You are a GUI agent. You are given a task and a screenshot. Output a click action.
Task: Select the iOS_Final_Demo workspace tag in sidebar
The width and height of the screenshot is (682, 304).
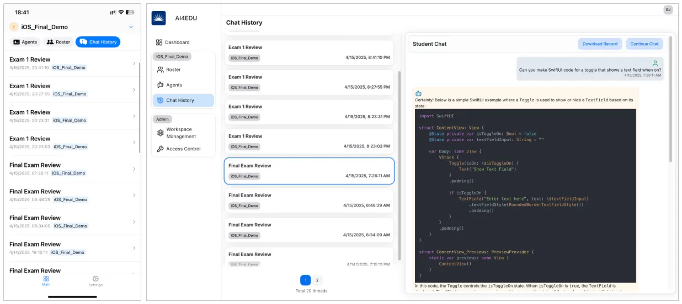[x=172, y=56]
